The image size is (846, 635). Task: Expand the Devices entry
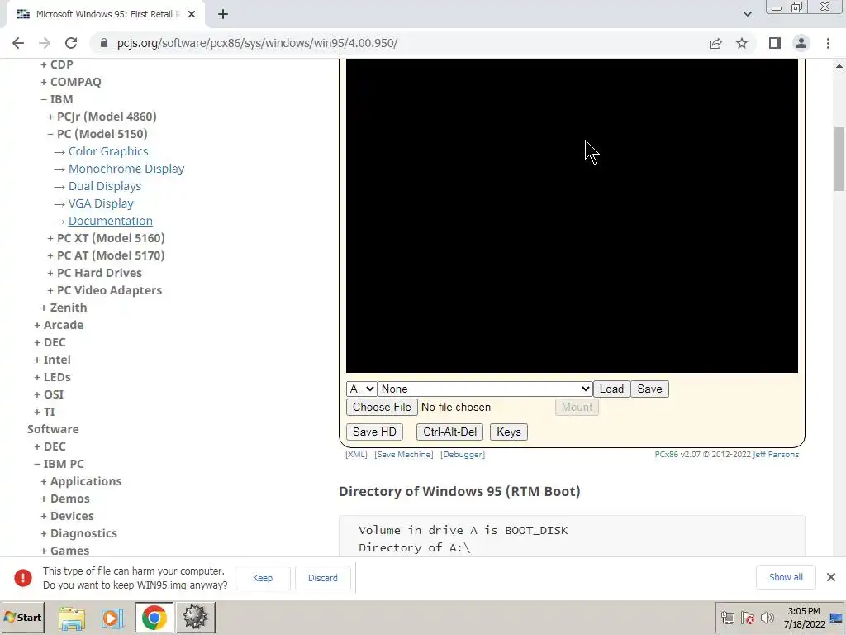pyautogui.click(x=67, y=516)
